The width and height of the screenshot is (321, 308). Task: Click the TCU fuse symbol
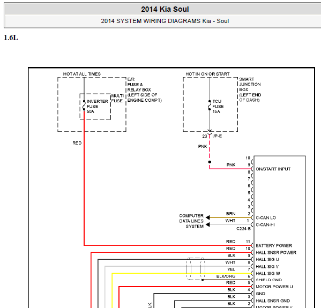point(210,106)
